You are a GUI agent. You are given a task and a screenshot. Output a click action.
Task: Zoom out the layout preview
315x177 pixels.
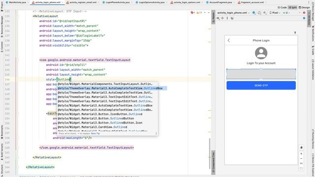click(301, 158)
